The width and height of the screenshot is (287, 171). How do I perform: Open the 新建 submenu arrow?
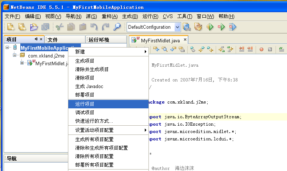tap(145, 52)
